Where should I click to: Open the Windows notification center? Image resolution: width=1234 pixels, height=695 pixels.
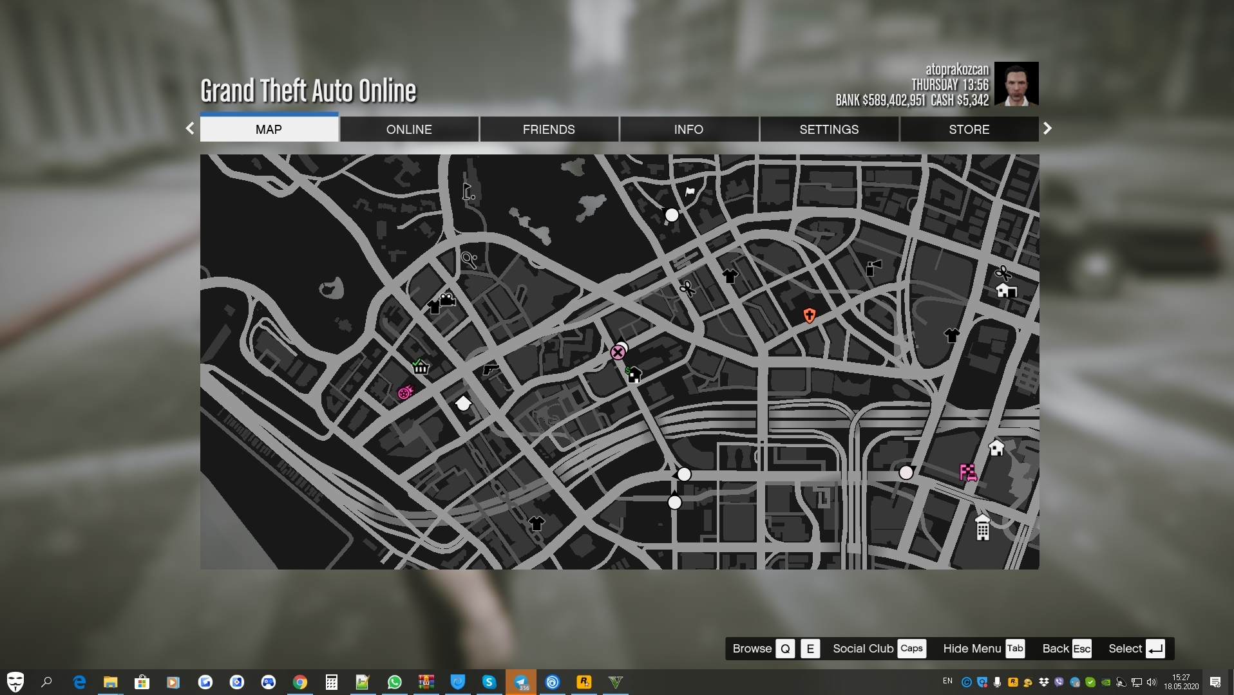[x=1215, y=682]
